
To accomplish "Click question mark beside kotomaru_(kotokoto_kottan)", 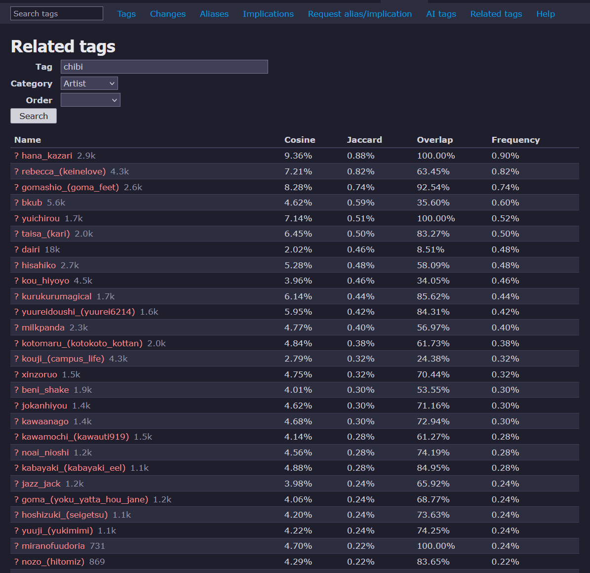I will pos(16,344).
